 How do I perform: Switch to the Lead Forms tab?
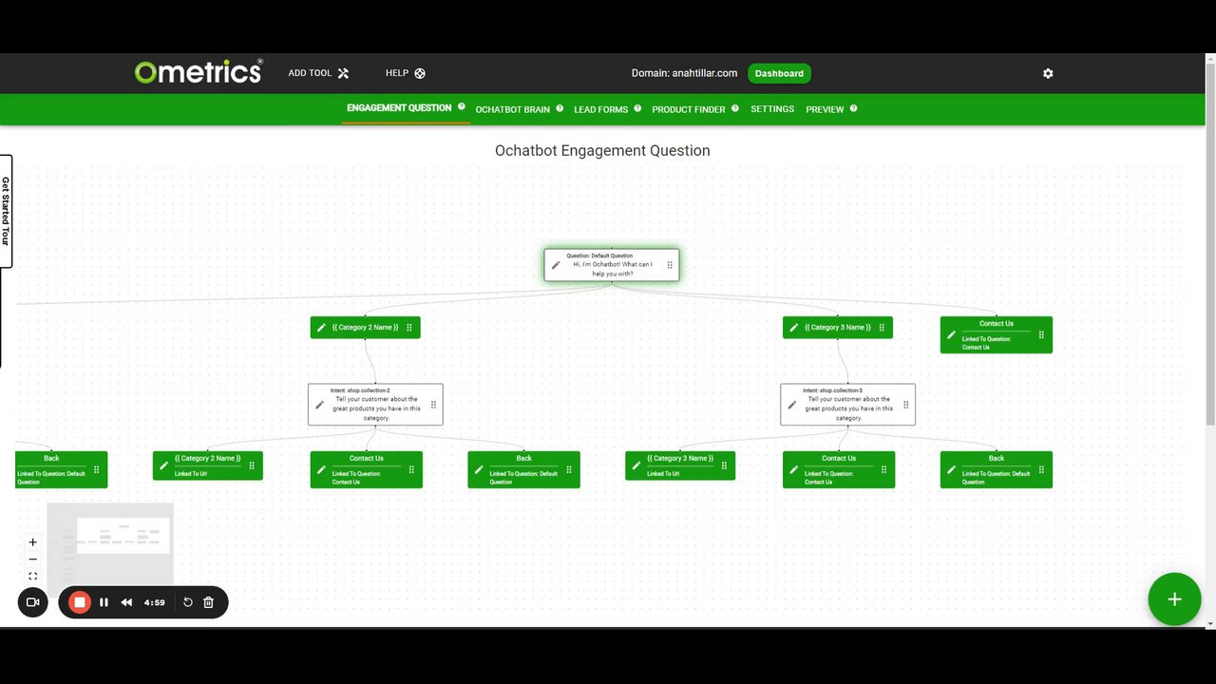coord(600,109)
